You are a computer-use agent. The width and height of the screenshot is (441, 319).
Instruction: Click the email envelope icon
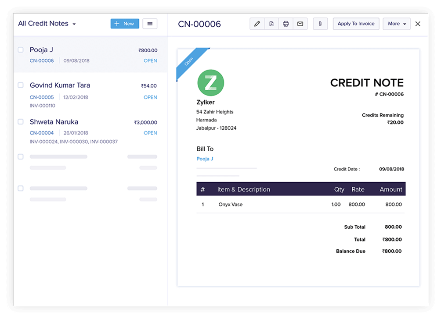point(300,24)
